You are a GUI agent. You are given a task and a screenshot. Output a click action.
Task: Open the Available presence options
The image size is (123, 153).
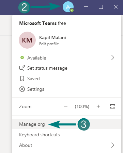tap(67, 58)
